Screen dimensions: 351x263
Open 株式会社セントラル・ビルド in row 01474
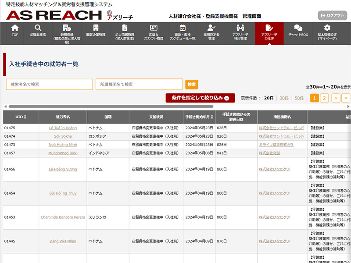pos(281,136)
